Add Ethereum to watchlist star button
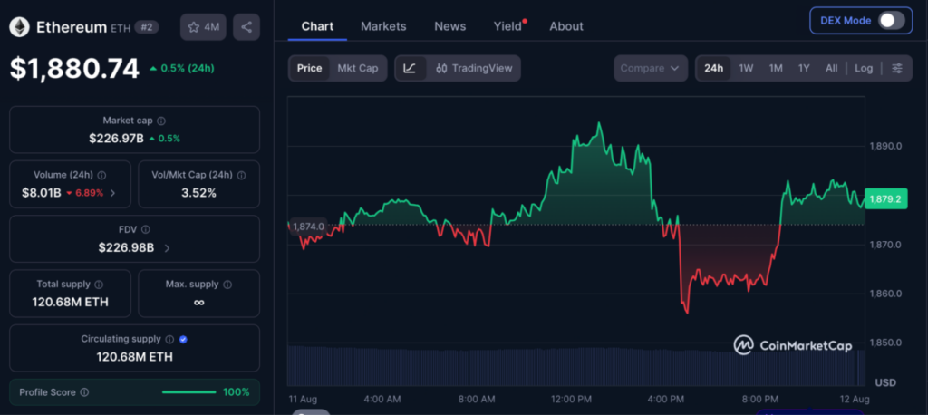928x415 pixels. (203, 27)
